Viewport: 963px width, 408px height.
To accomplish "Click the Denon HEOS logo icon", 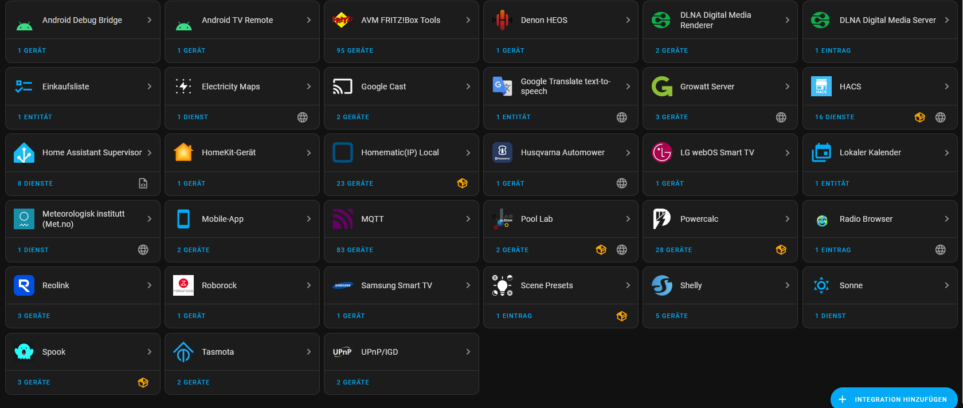I will 502,20.
